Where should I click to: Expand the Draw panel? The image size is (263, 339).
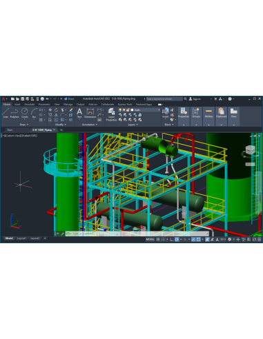tap(24, 125)
